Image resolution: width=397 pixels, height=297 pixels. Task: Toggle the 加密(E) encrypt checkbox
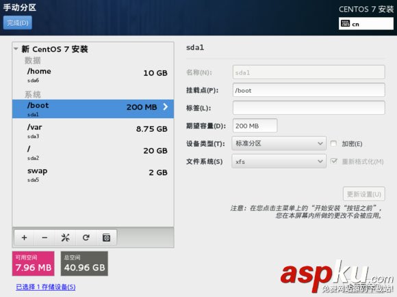tap(333, 143)
